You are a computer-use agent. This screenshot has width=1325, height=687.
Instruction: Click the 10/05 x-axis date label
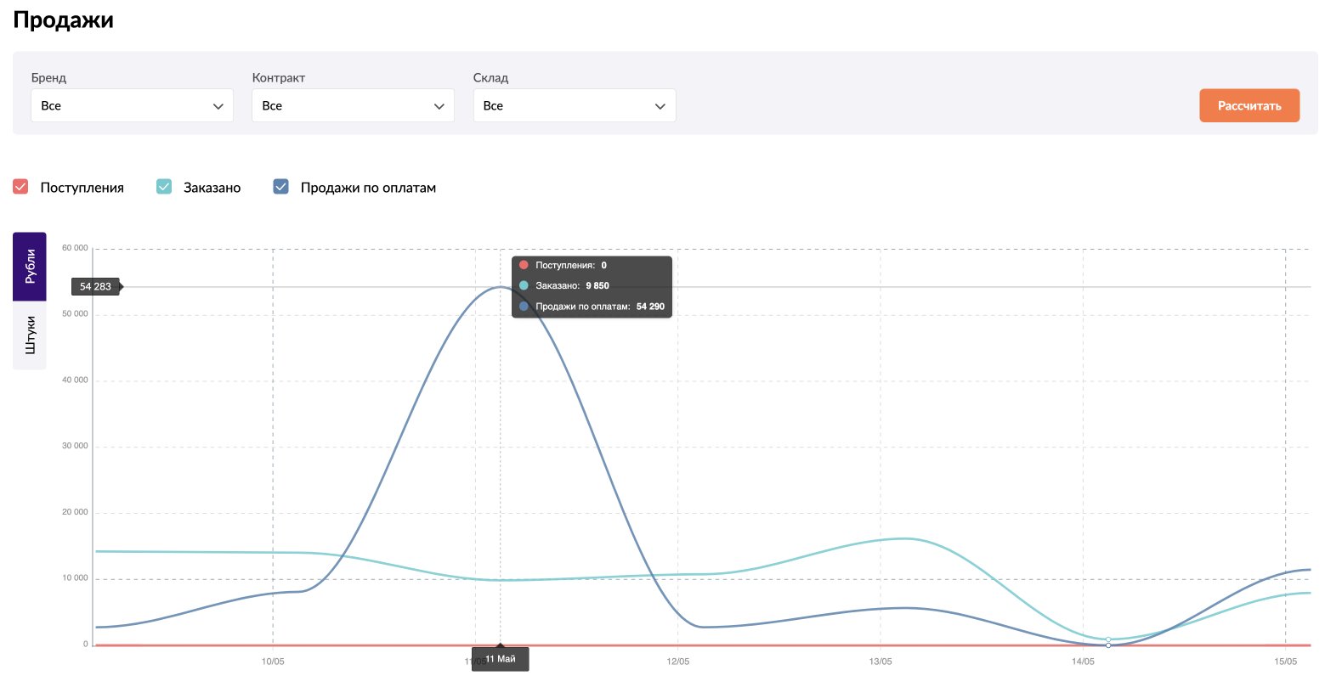tap(273, 662)
